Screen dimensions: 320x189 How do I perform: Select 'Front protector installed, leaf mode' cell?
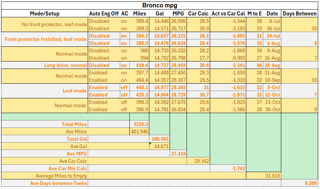coord(45,39)
